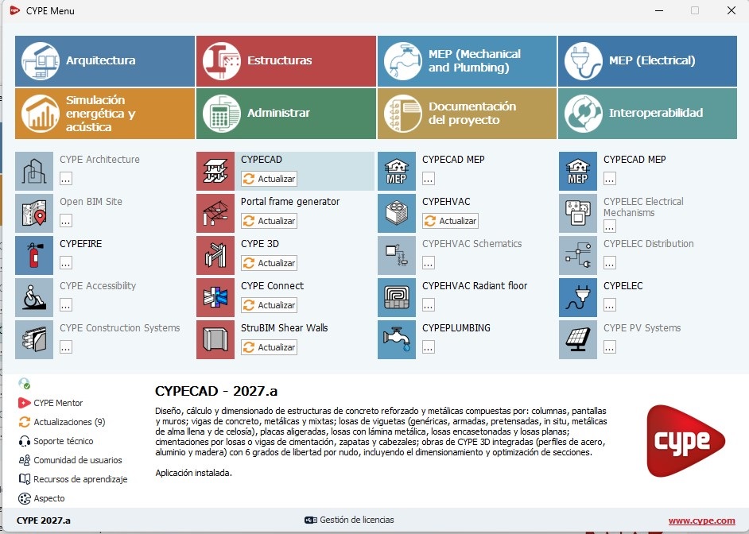This screenshot has width=749, height=534.
Task: Open CYPECAD MEP icon in the Electrical column
Action: click(x=578, y=172)
